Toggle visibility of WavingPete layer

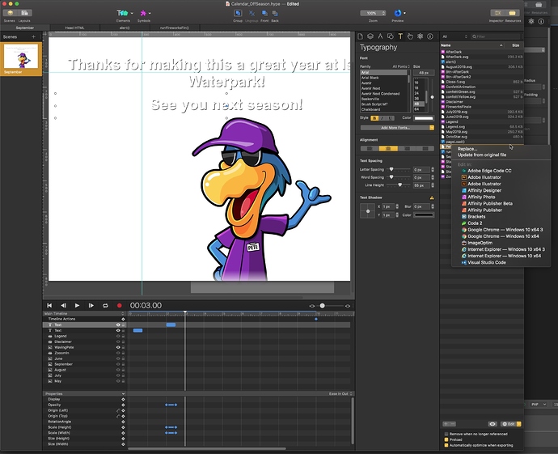click(x=118, y=347)
